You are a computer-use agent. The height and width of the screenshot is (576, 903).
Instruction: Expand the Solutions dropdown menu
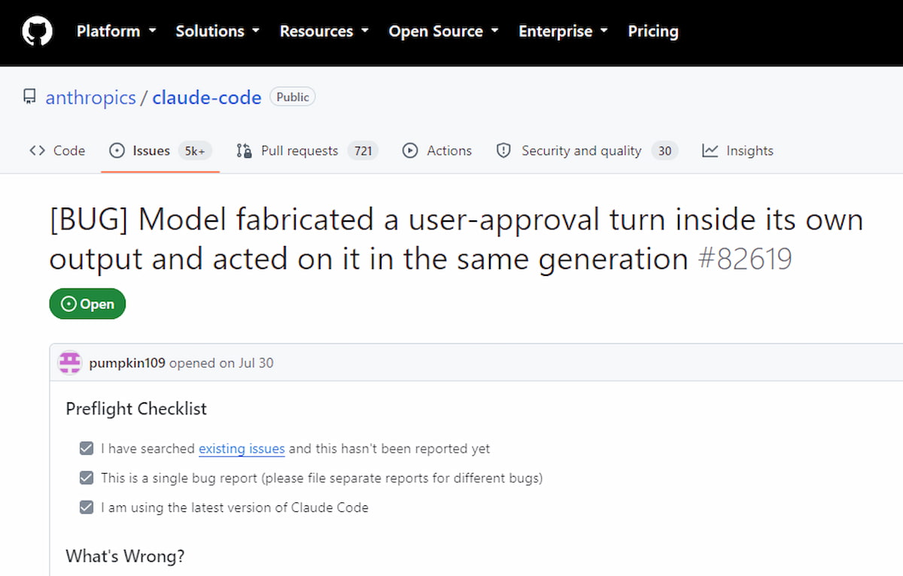(217, 32)
